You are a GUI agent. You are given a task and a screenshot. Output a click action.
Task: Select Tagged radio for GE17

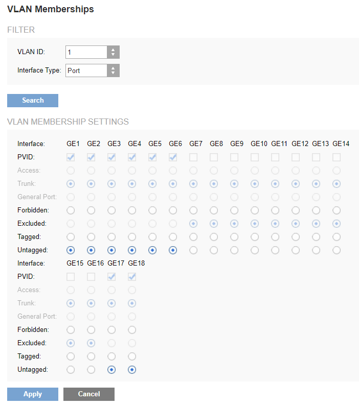point(111,356)
